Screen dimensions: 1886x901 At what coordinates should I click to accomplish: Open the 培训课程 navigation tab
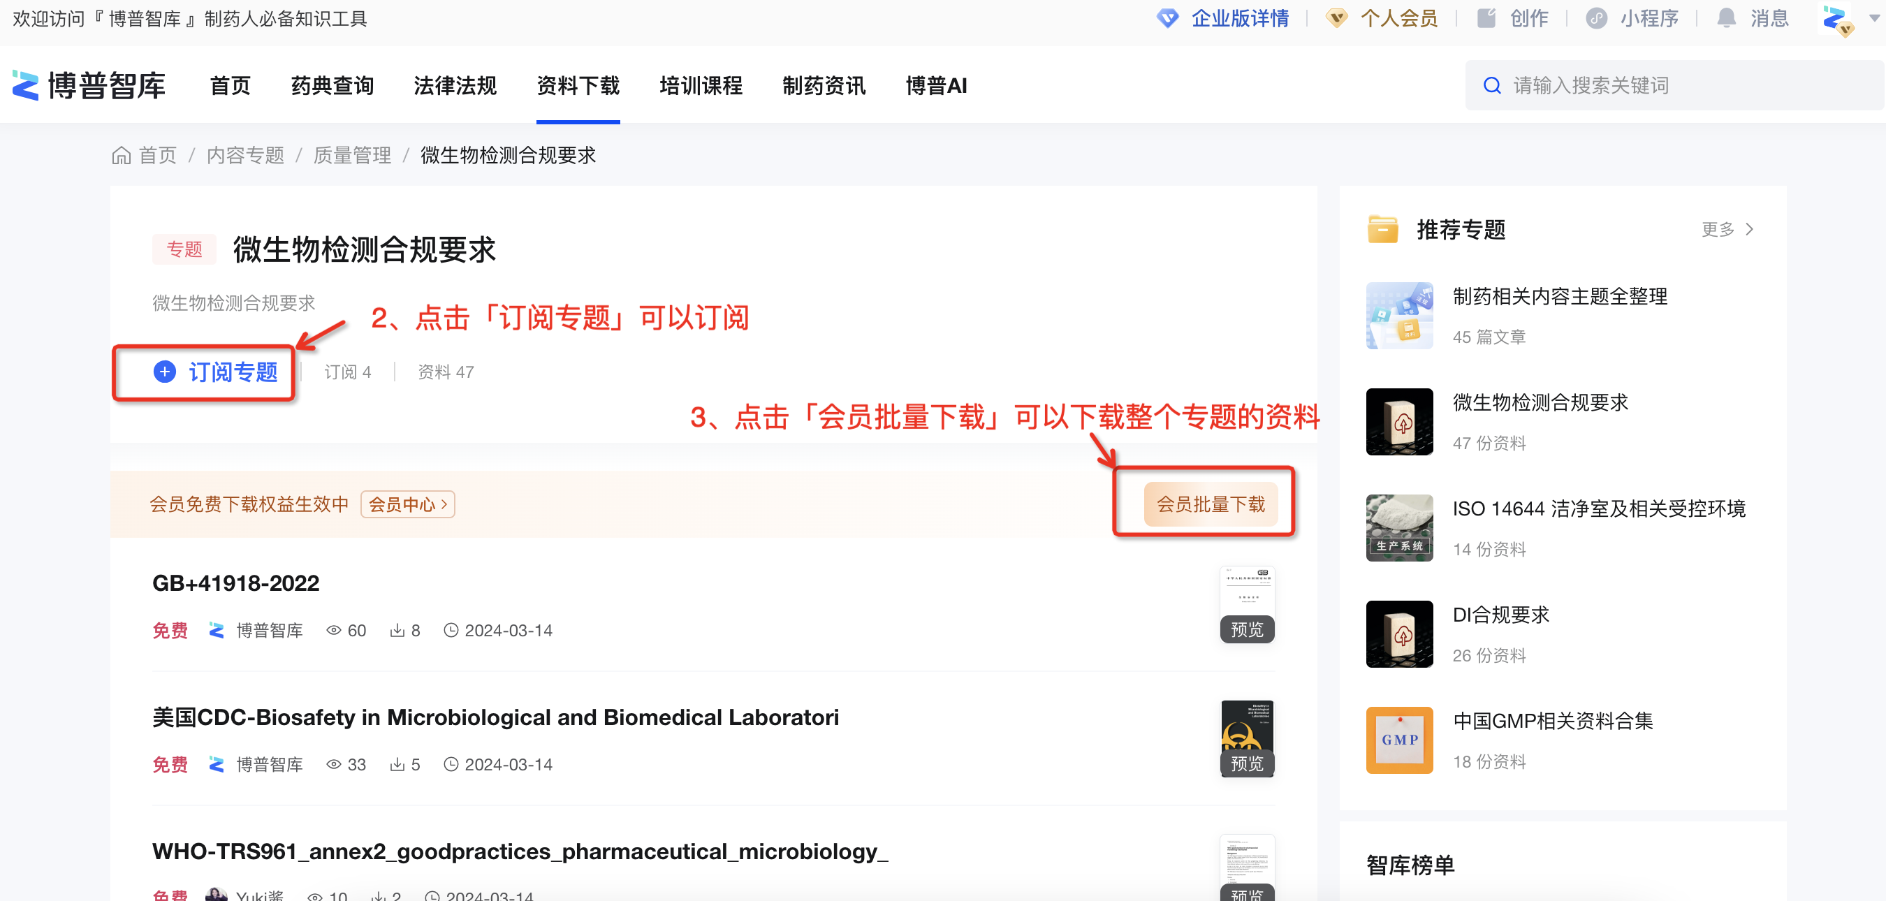(701, 86)
